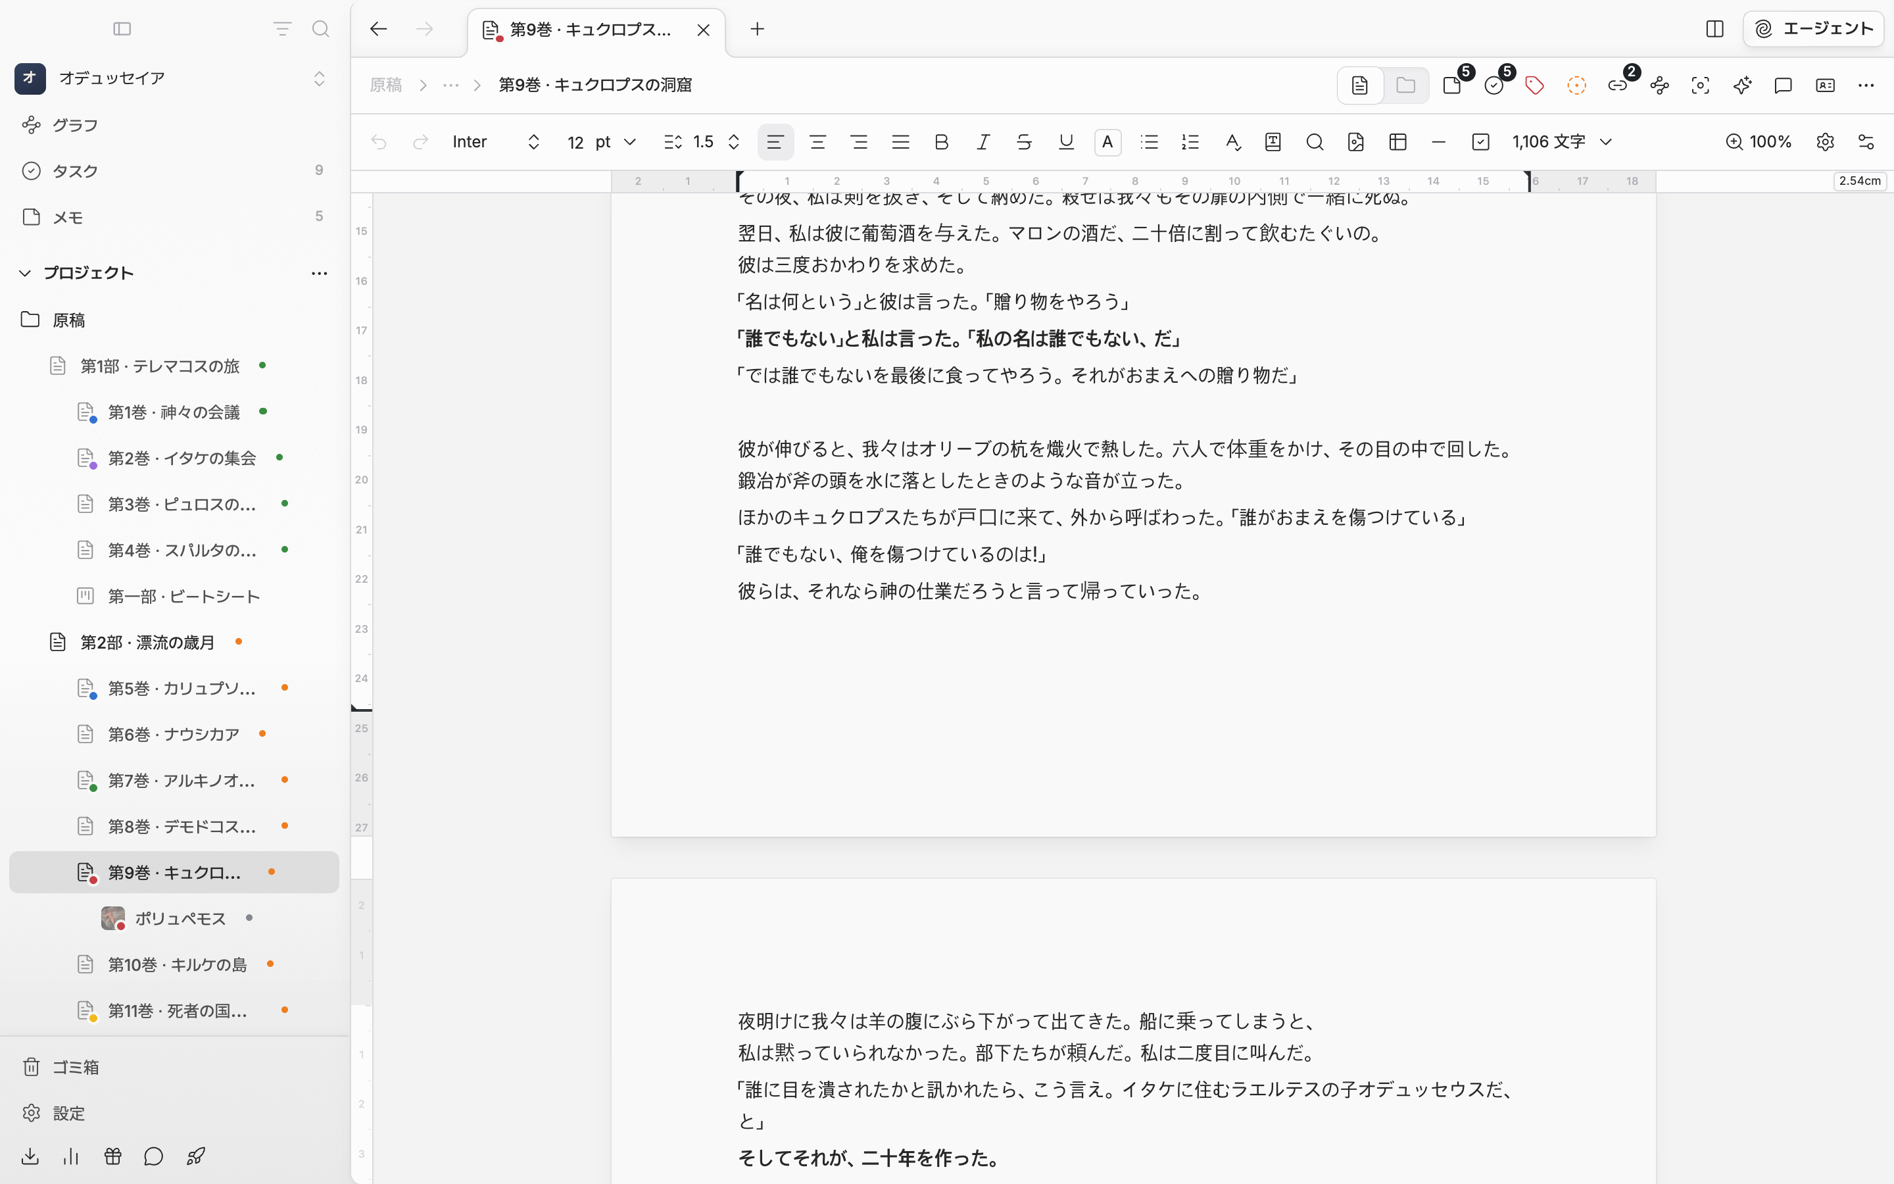Insert a bulleted list
This screenshot has width=1894, height=1184.
click(x=1149, y=141)
